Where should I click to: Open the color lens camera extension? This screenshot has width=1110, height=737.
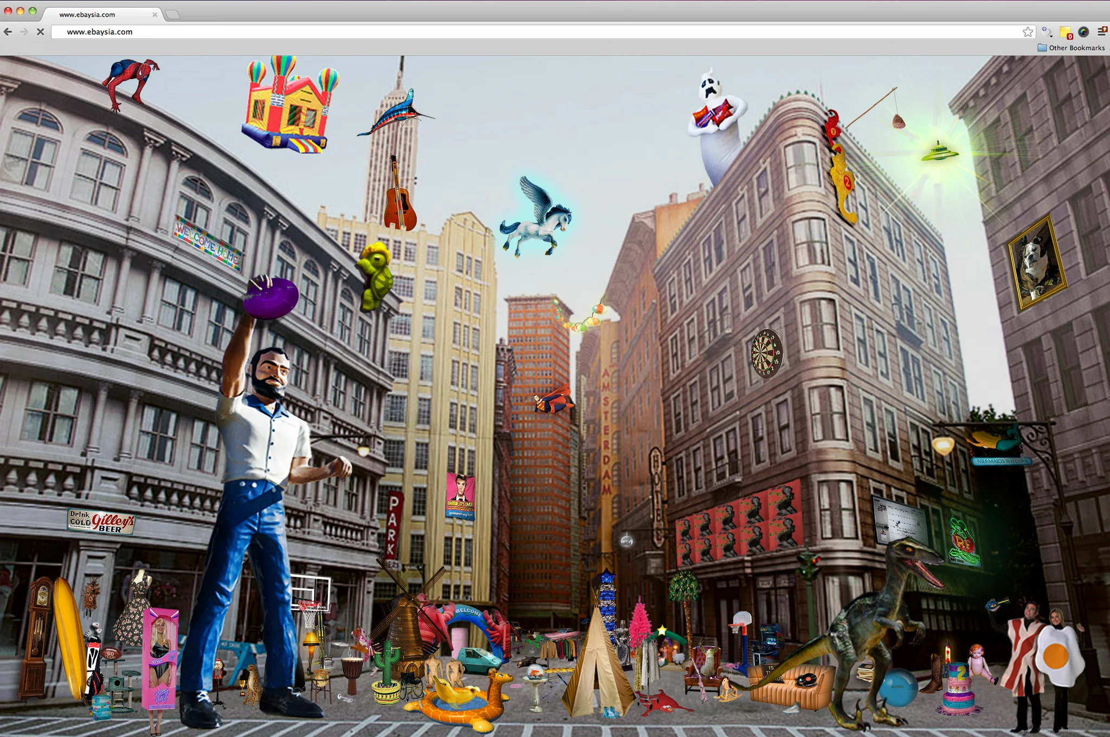coord(1083,32)
